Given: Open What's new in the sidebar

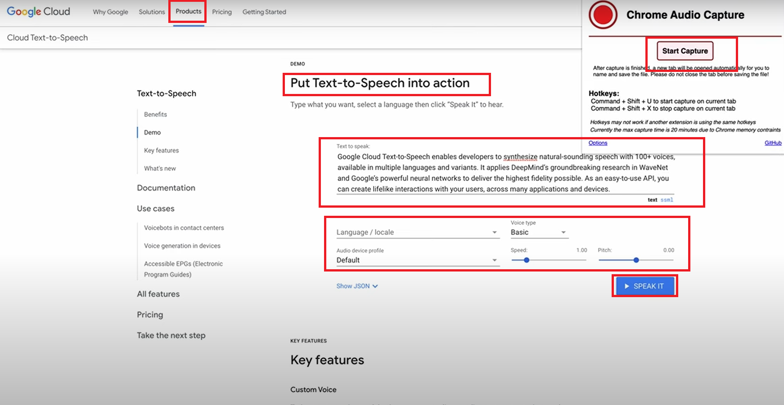Looking at the screenshot, I should (x=160, y=169).
